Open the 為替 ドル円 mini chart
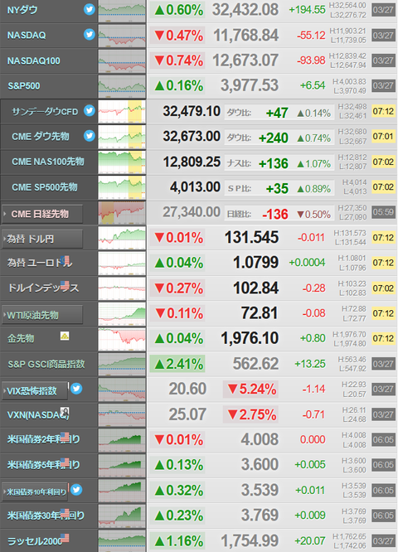Screen dimensions: 398x552 click(x=122, y=239)
